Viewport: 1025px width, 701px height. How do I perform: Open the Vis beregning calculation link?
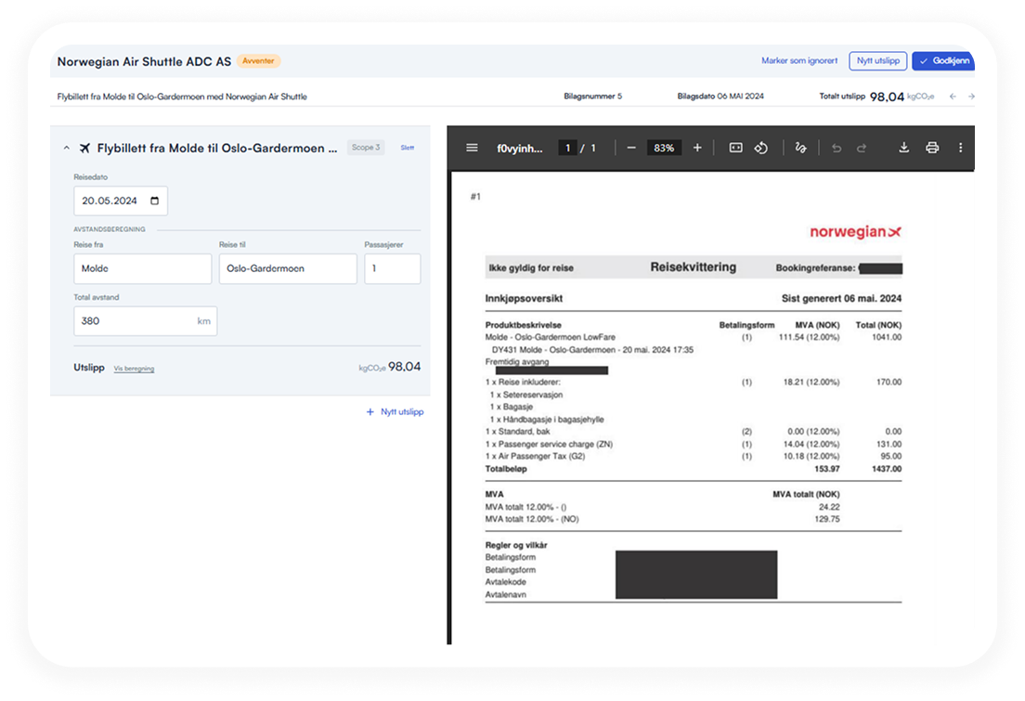pos(134,369)
